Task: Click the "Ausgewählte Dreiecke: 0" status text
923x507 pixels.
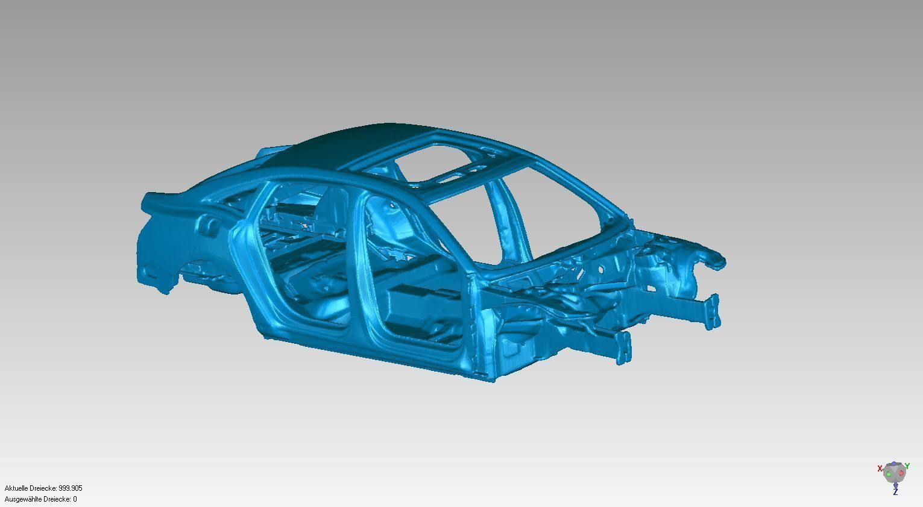Action: point(41,499)
